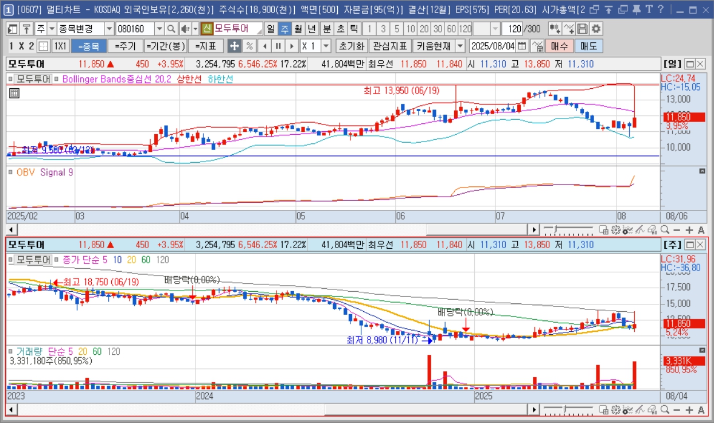Click the minus zoom-out icon under the daily chart
Image resolution: width=714 pixels, height=423 pixels.
pyautogui.click(x=677, y=230)
